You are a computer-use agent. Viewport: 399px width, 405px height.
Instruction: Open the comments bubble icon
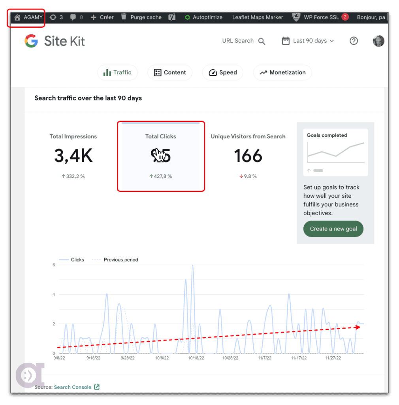(73, 17)
